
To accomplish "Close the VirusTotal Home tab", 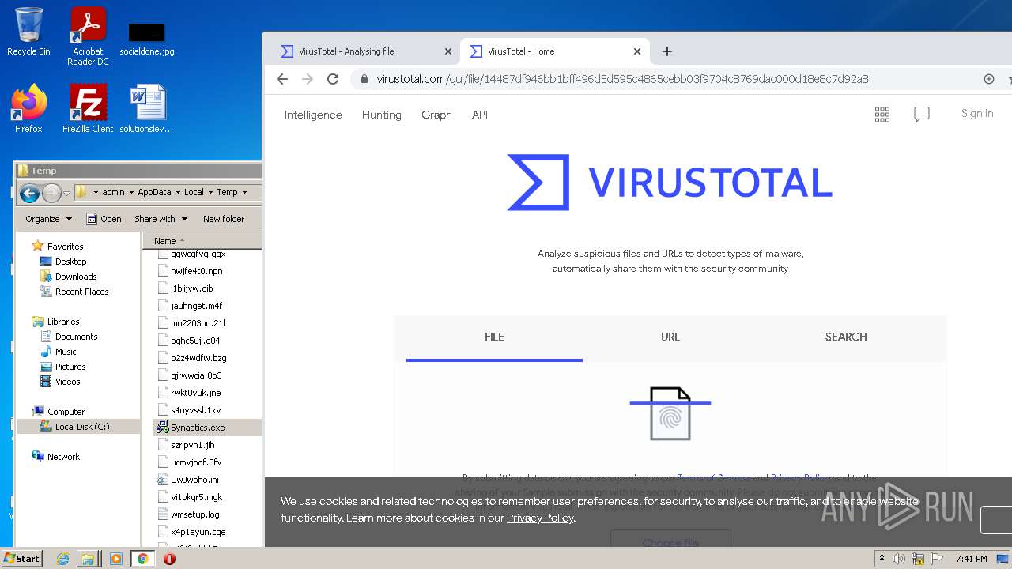I will click(x=637, y=51).
